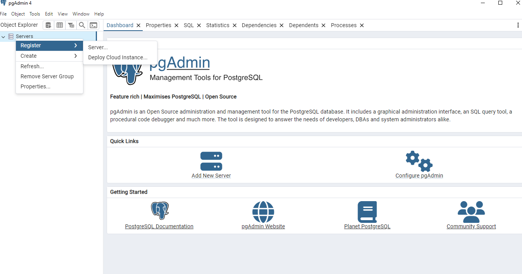Click the Add New Server icon
The image size is (522, 274).
(211, 161)
